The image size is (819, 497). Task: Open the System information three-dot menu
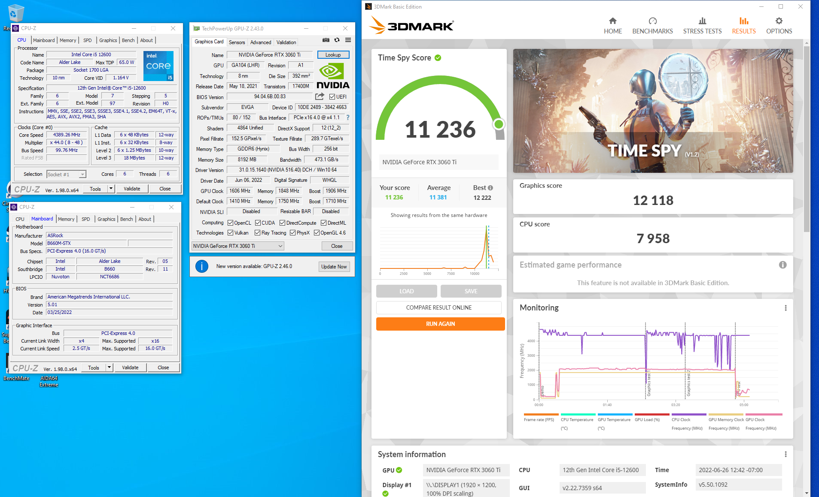tap(786, 454)
